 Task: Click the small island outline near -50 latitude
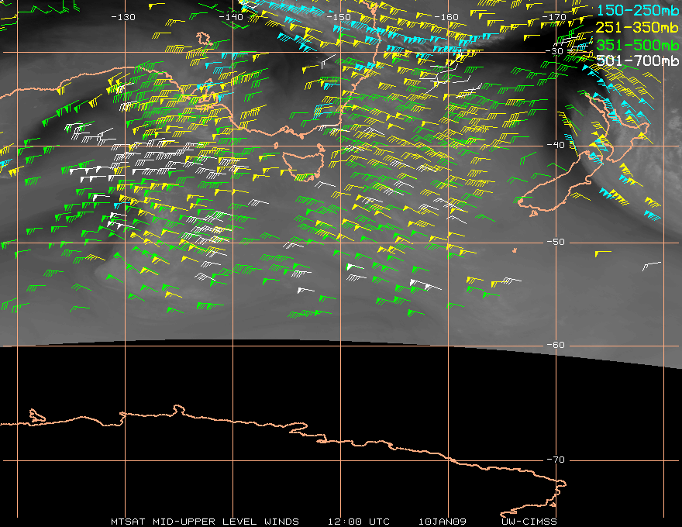(515, 250)
